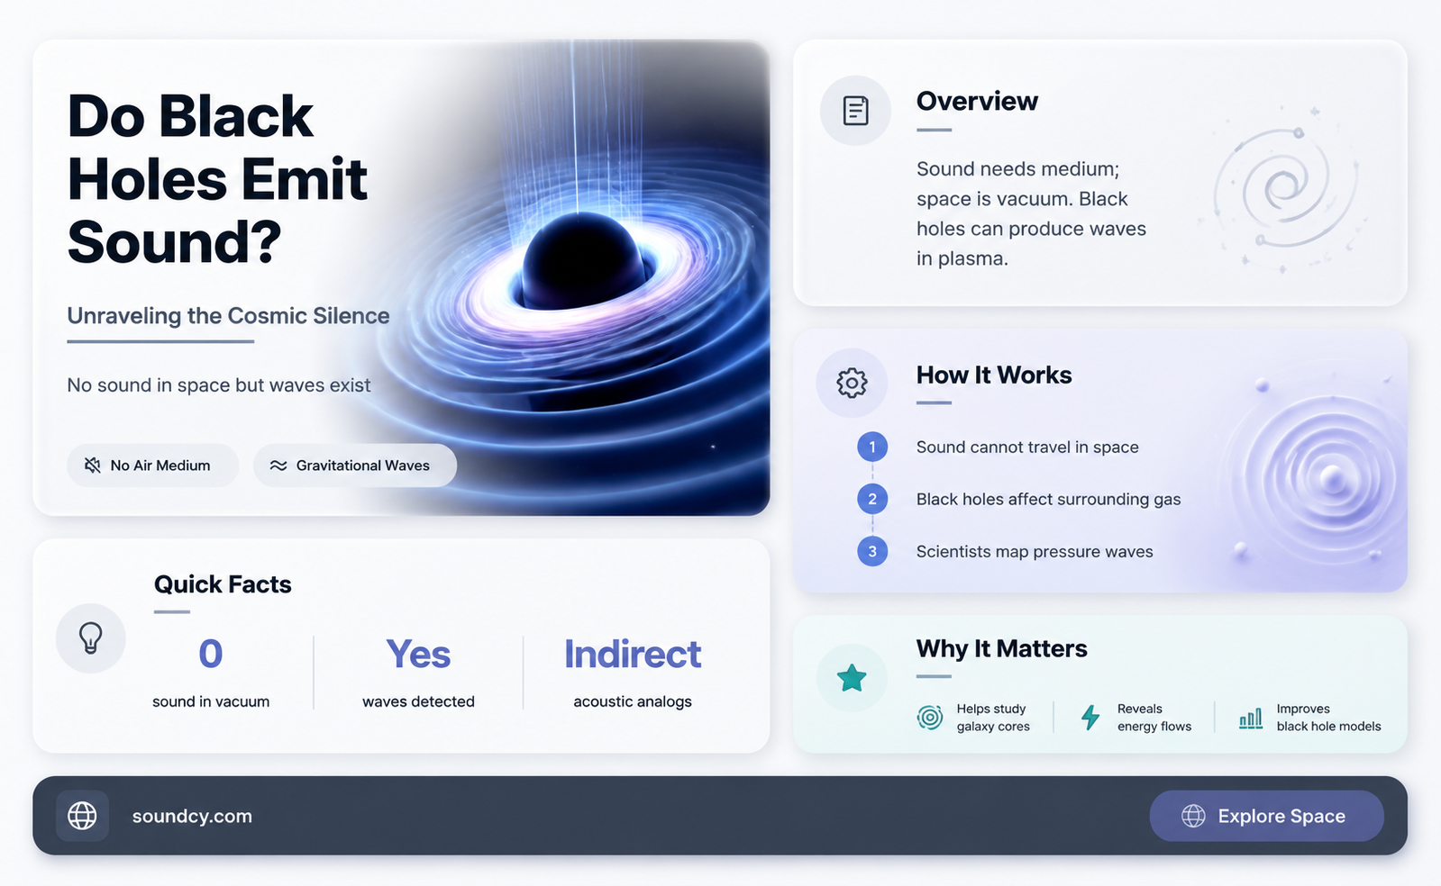Open the Explore Space button
Image resolution: width=1441 pixels, height=886 pixels.
point(1266,816)
